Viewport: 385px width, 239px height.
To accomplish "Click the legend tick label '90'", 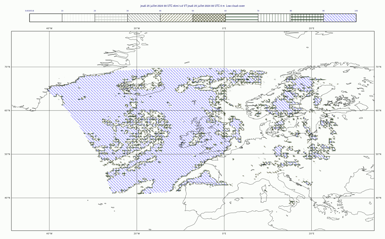I will (323, 11).
